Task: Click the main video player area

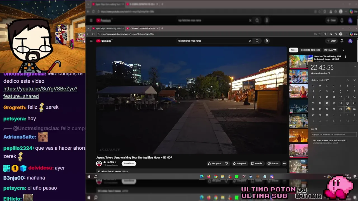Action: 192,100
